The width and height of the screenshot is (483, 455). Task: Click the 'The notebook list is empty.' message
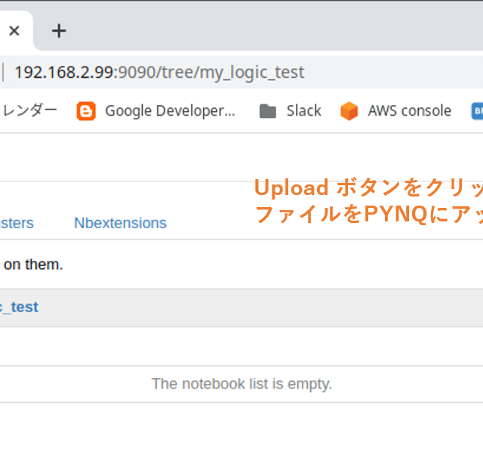click(x=241, y=384)
